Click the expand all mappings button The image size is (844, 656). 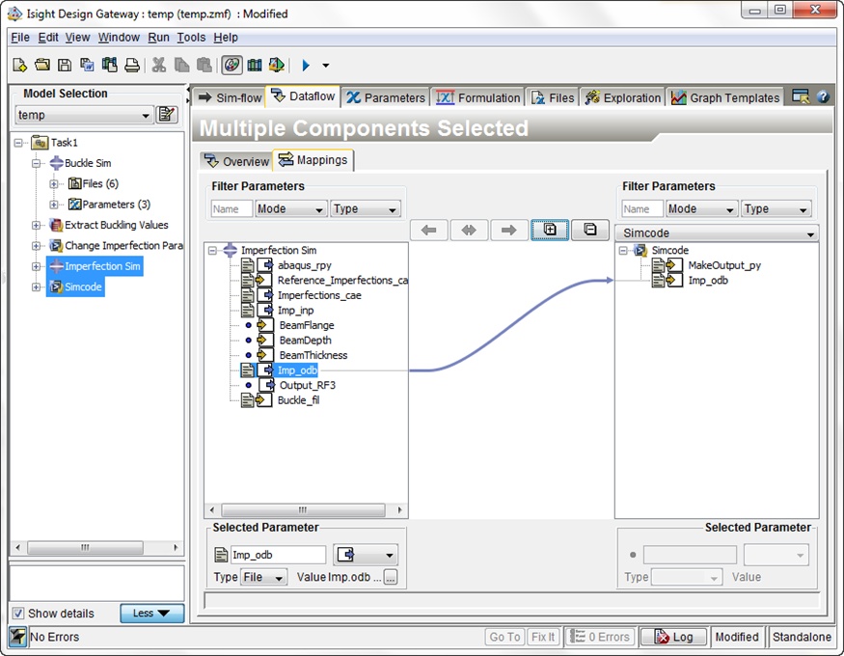pyautogui.click(x=550, y=230)
